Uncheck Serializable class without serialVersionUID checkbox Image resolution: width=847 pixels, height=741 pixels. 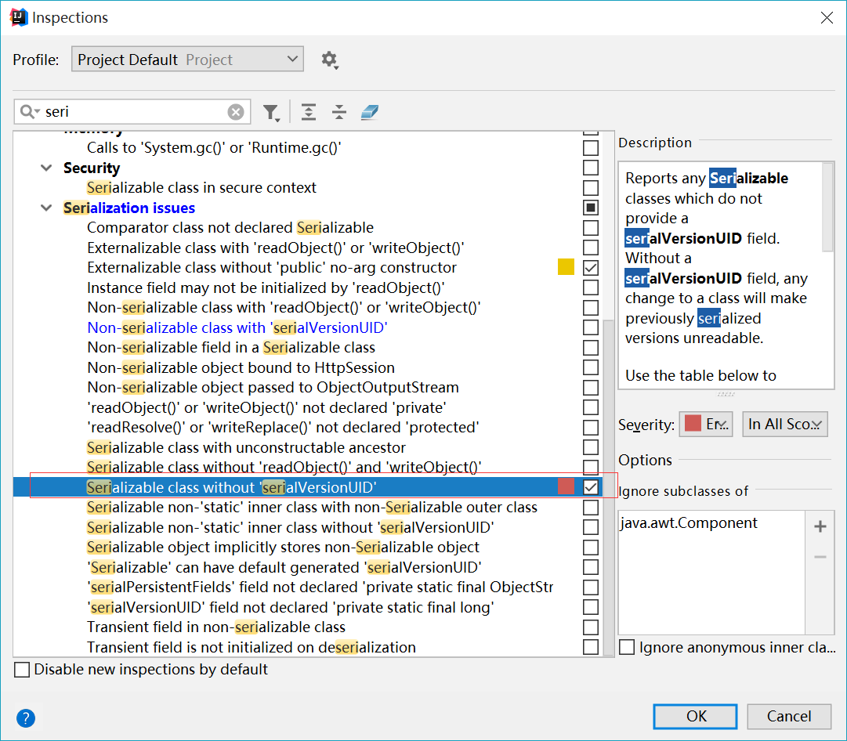(591, 487)
